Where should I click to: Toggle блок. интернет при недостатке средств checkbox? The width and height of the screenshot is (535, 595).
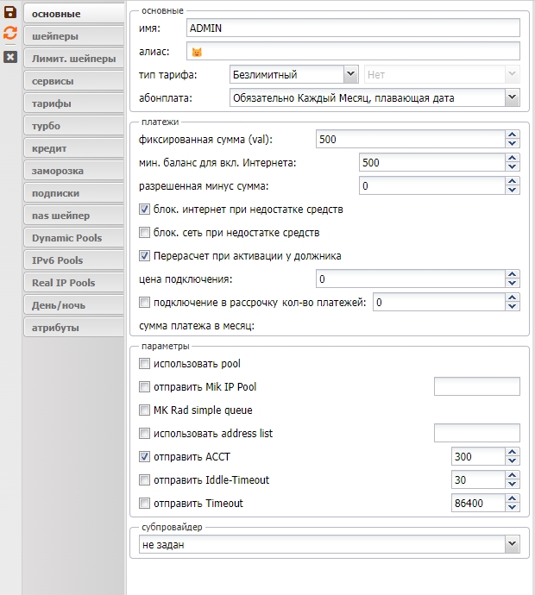coord(145,210)
